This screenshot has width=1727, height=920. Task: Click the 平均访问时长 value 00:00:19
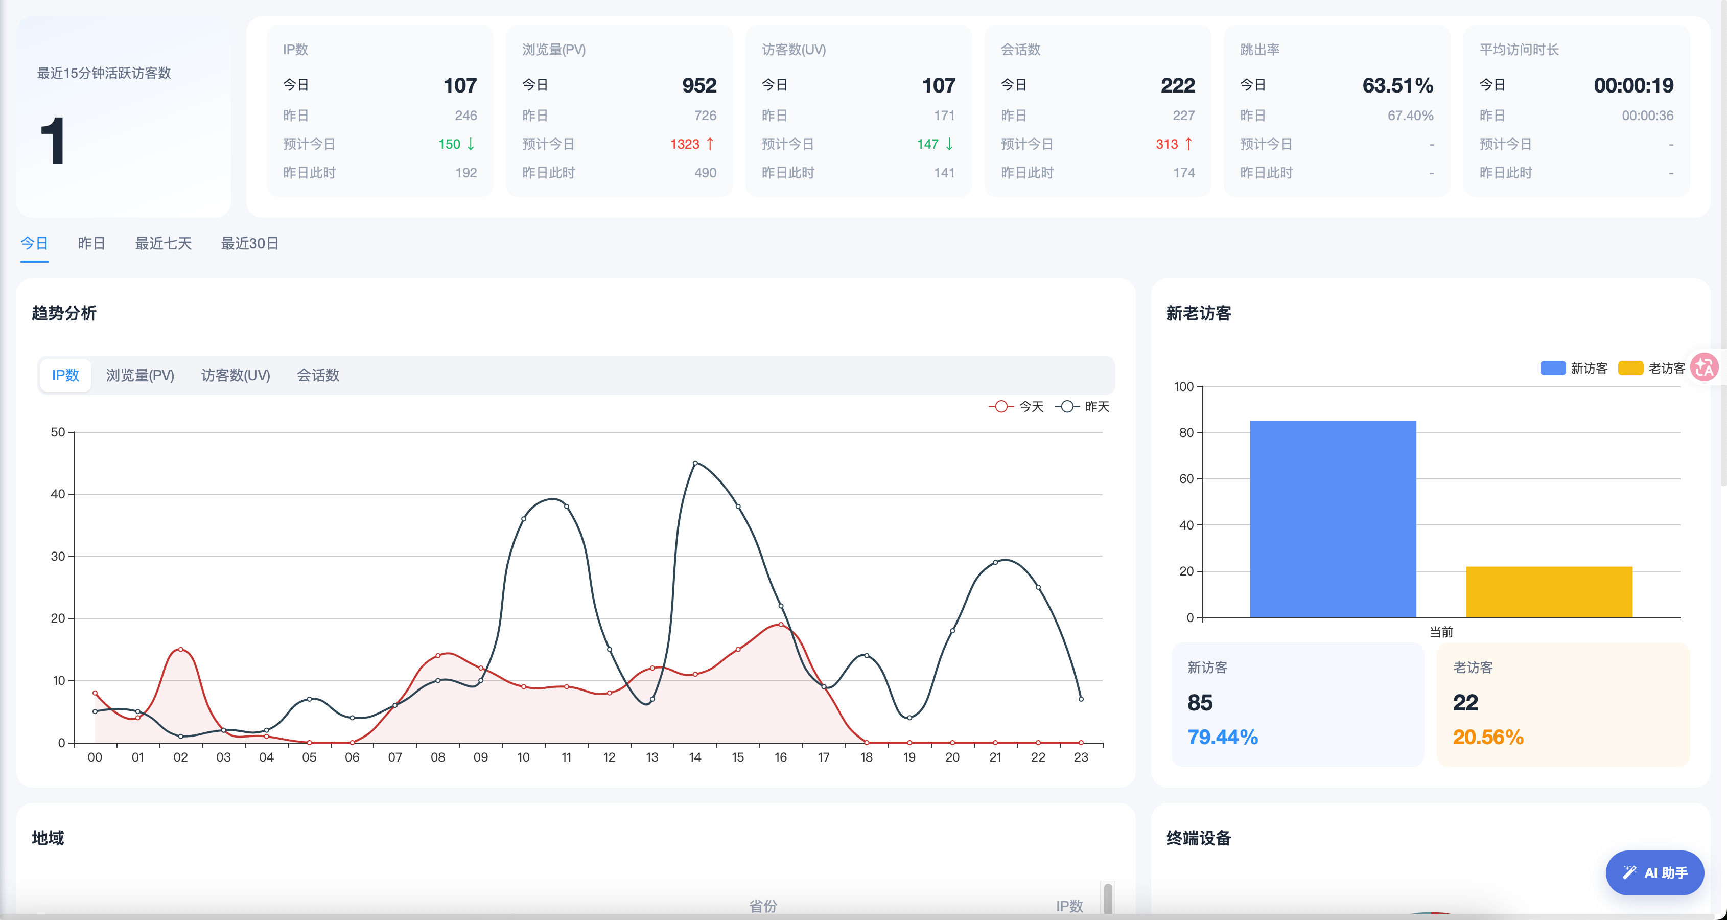(x=1634, y=85)
